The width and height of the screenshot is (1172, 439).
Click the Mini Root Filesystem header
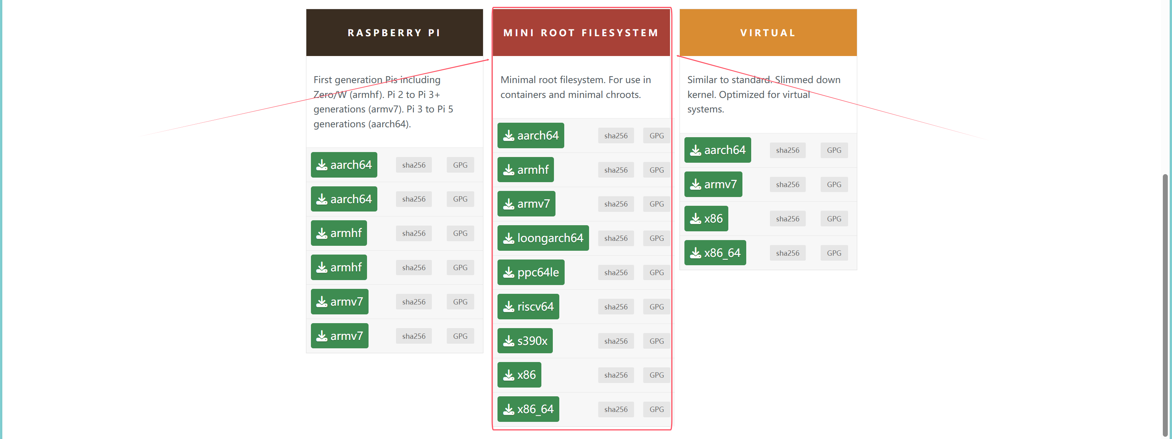point(581,33)
